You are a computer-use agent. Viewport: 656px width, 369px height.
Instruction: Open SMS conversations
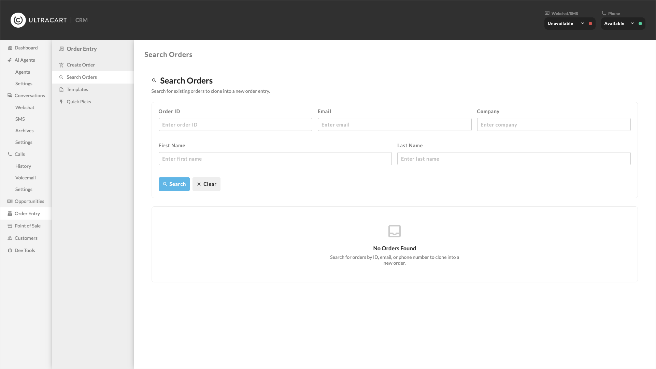pyautogui.click(x=20, y=119)
